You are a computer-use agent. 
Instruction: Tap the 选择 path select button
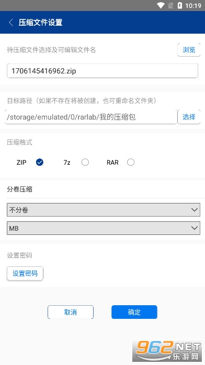tap(189, 117)
